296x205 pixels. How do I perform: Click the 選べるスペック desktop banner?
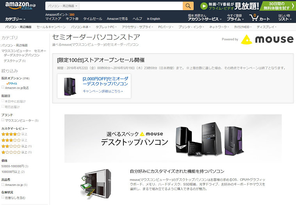coord(173,138)
